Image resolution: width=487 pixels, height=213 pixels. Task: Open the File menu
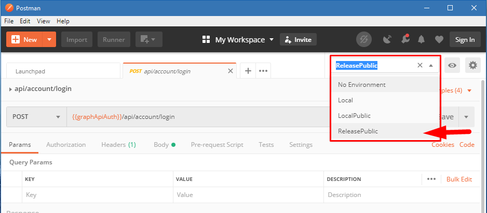tap(9, 21)
